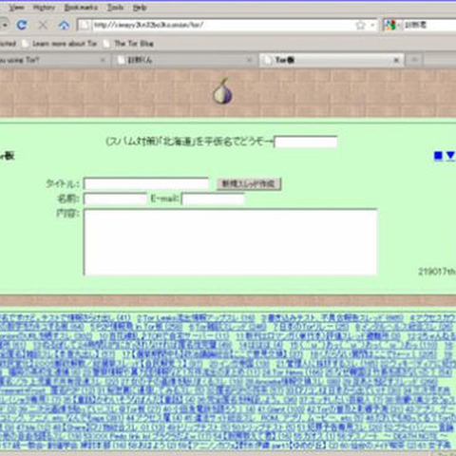Open the History menu
Viewport: 456px width, 456px height.
[44, 8]
